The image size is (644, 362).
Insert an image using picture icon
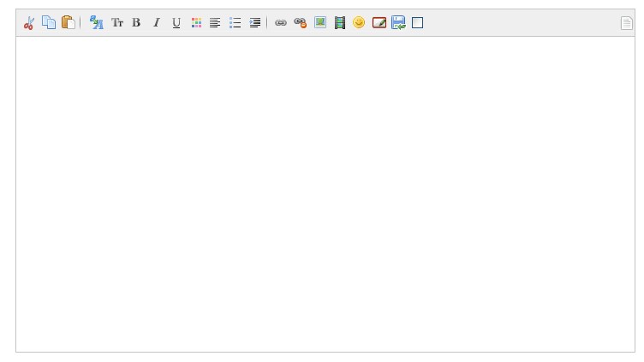click(x=320, y=22)
